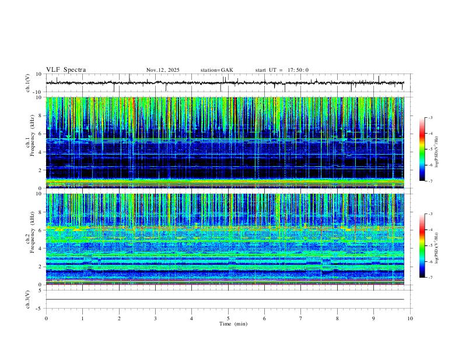
Task: Click the time axis tick label "8"
Action: click(x=337, y=318)
